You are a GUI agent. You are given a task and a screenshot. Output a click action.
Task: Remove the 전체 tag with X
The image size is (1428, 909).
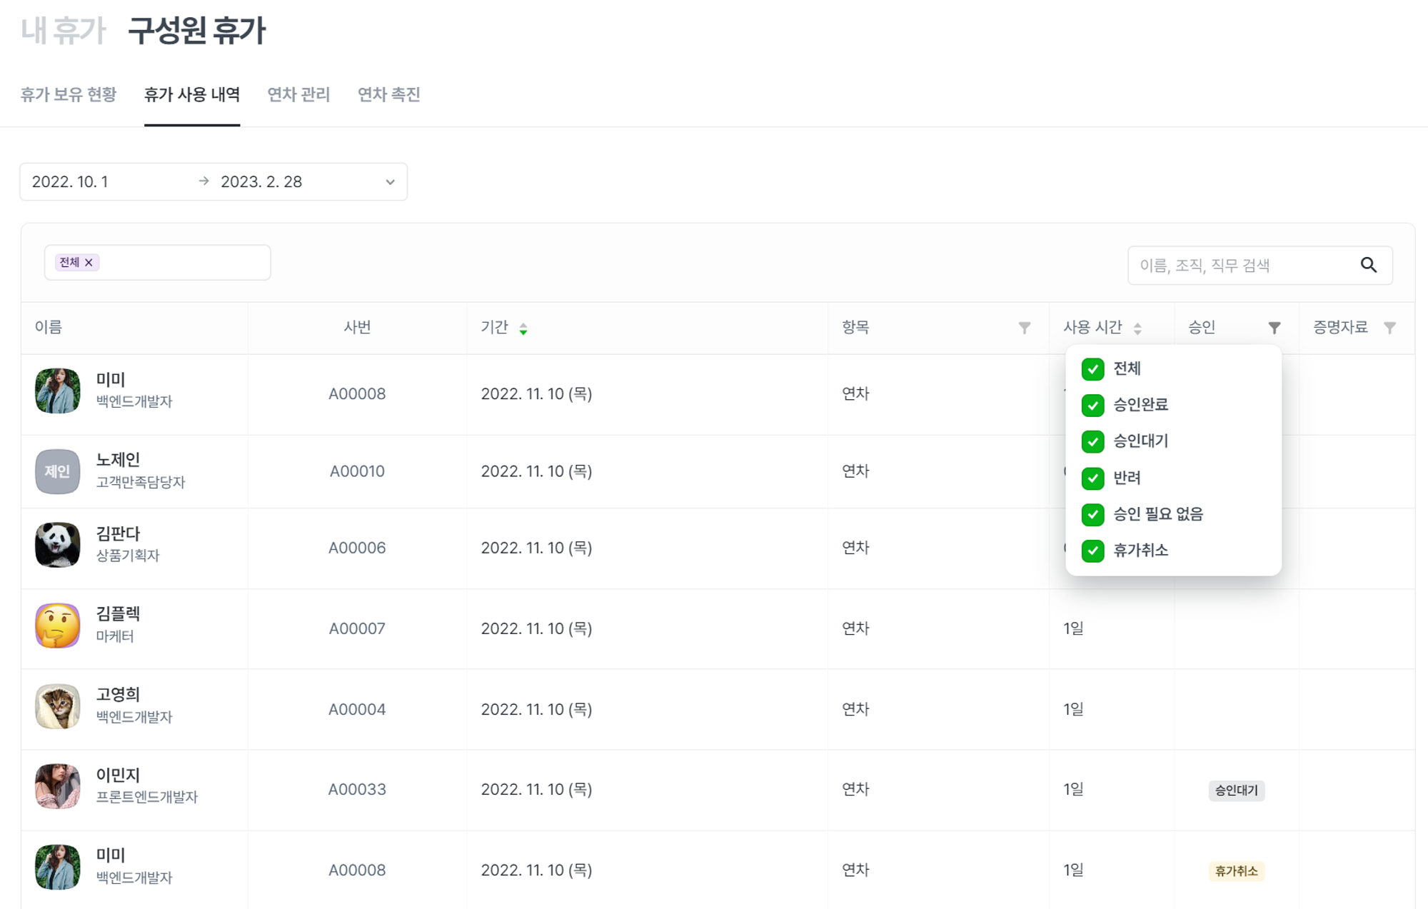coord(89,263)
